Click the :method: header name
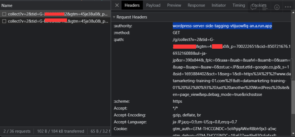The image size is (295, 137). tap(122, 33)
